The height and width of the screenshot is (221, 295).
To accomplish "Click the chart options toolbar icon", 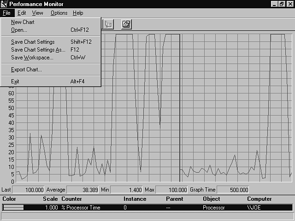I will pos(126,24).
